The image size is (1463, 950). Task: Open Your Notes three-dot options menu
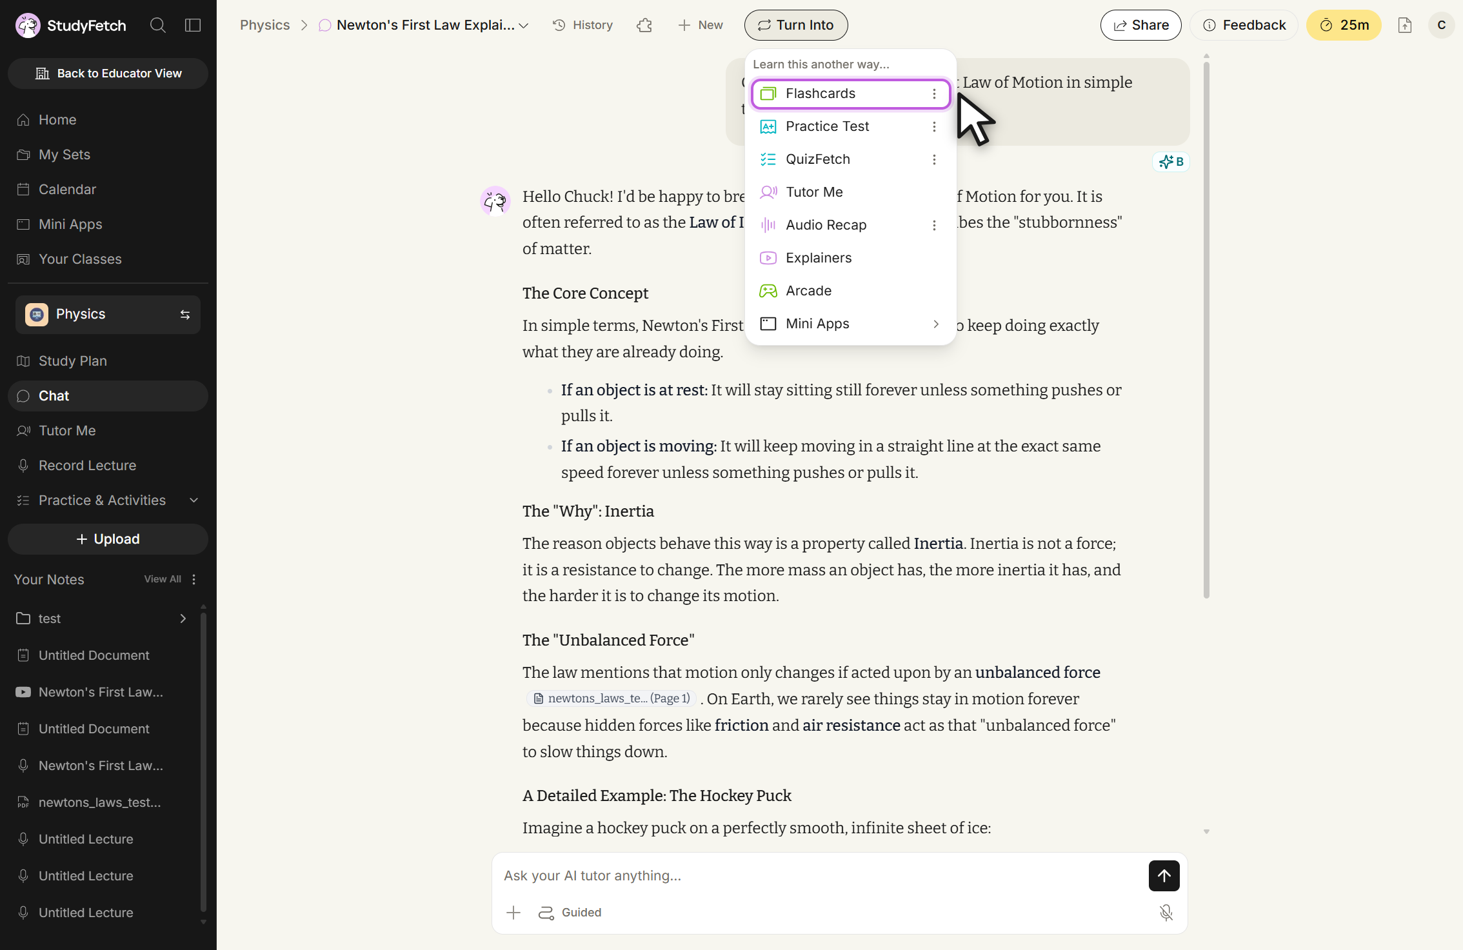[x=194, y=579]
